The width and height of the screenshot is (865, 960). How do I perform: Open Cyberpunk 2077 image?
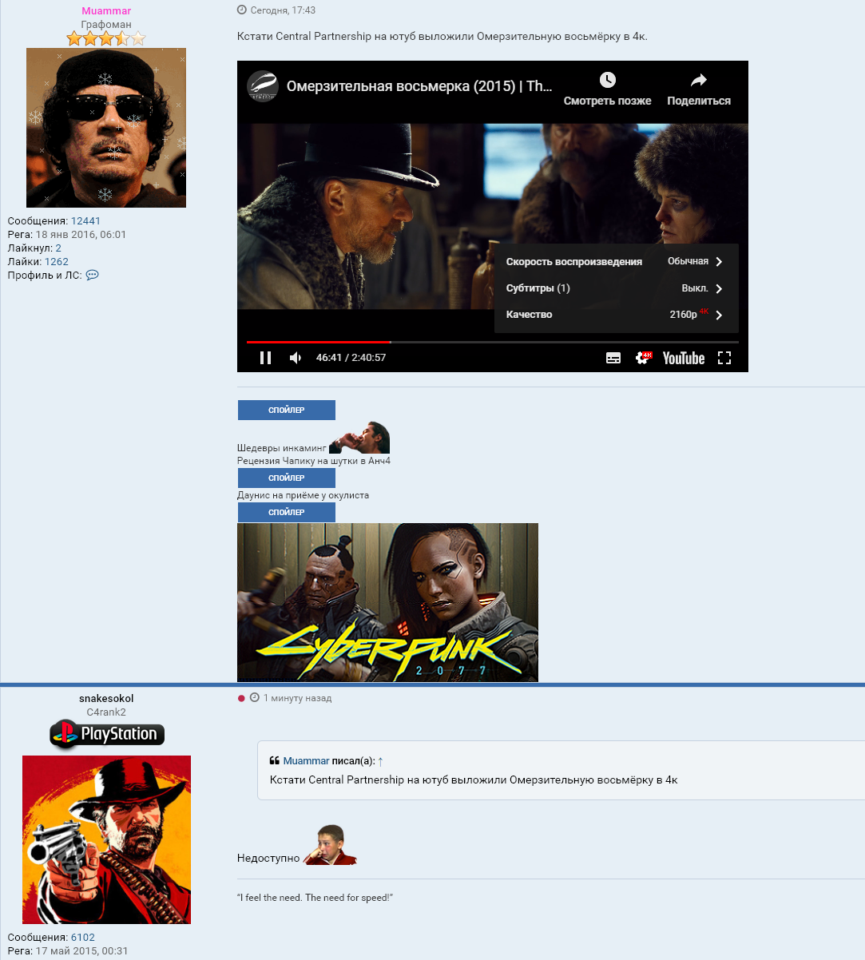click(x=387, y=602)
